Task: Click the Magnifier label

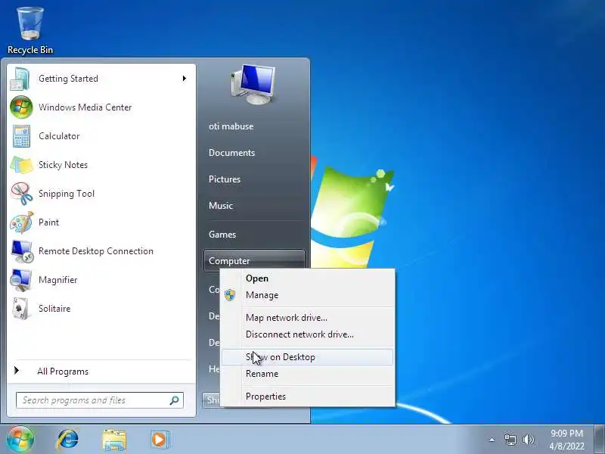Action: point(58,280)
